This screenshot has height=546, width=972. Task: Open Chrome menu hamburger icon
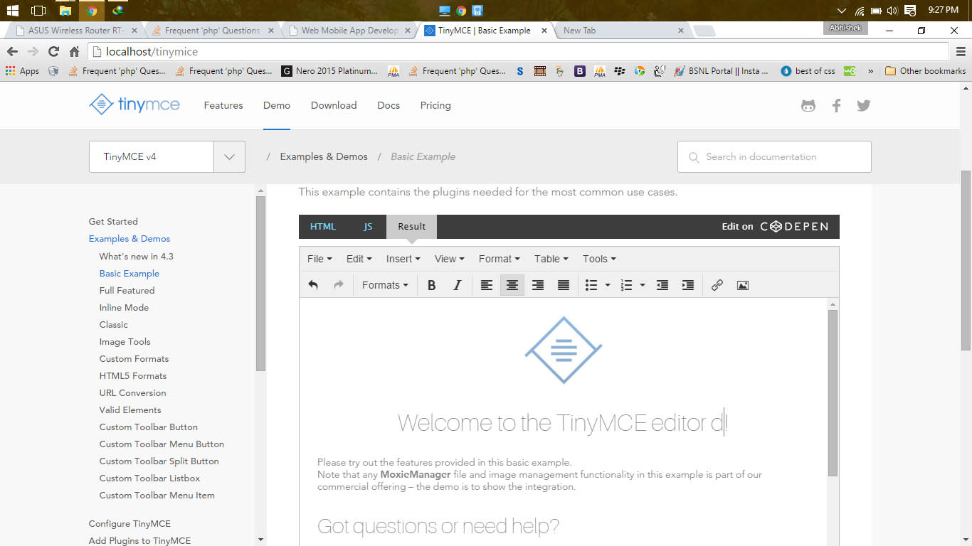point(961,51)
